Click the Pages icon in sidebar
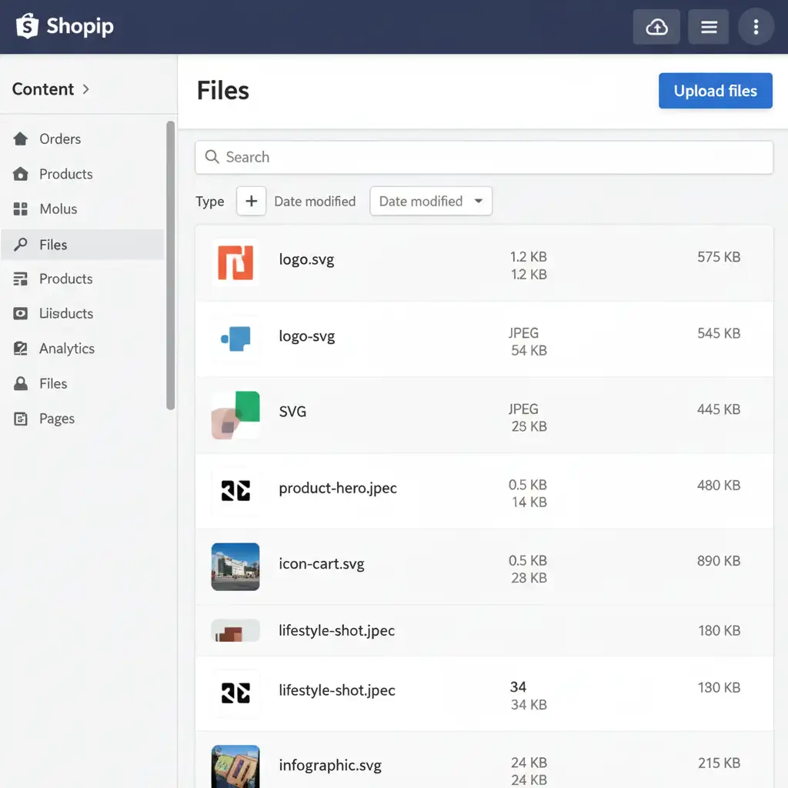Image resolution: width=788 pixels, height=788 pixels. (21, 419)
